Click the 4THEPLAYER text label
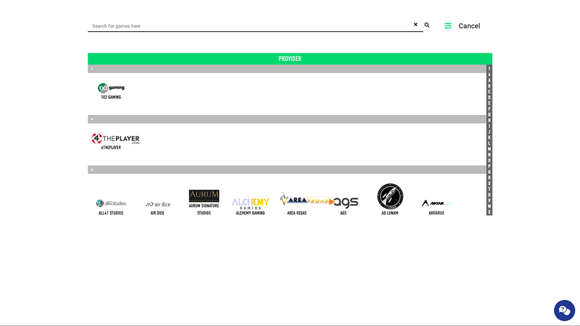This screenshot has width=580, height=326. [x=111, y=148]
